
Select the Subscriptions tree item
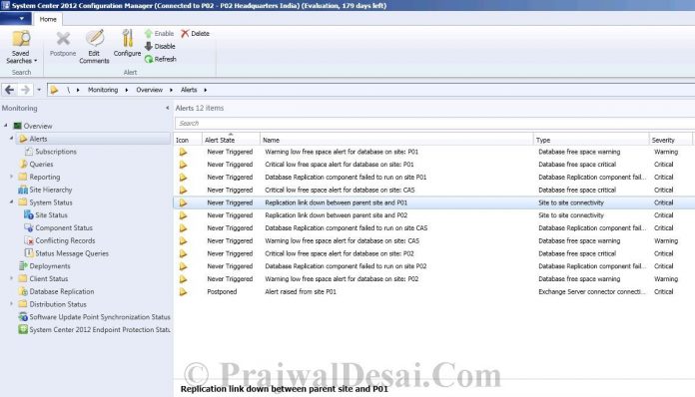click(x=56, y=152)
